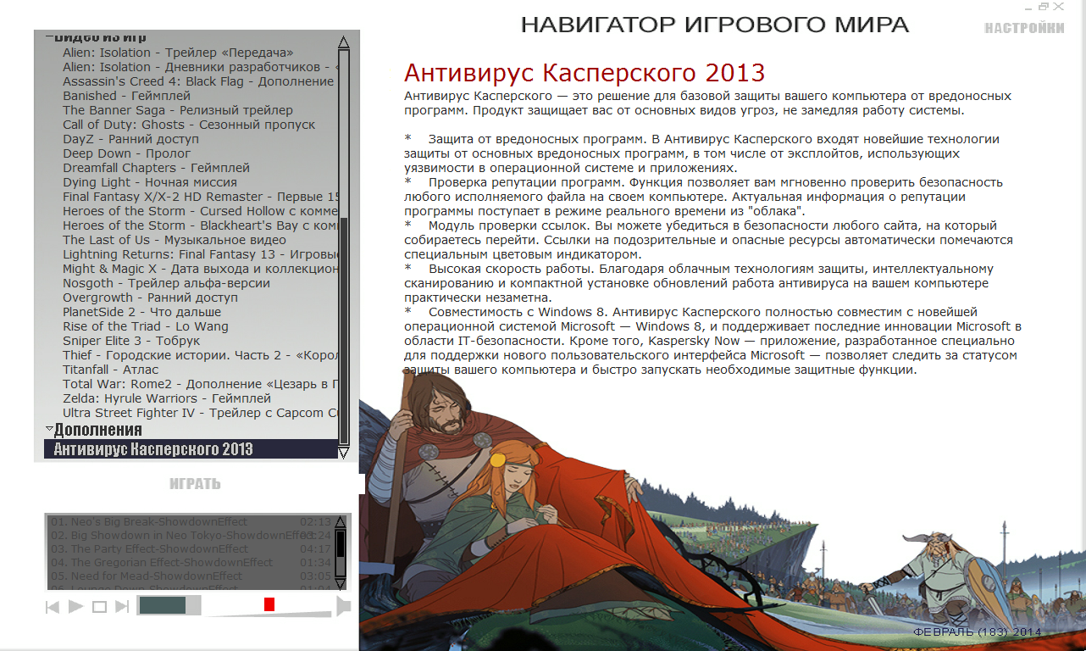Image resolution: width=1086 pixels, height=651 pixels.
Task: Play track 03. The Party Effect-ShowdownEffect
Action: click(191, 549)
